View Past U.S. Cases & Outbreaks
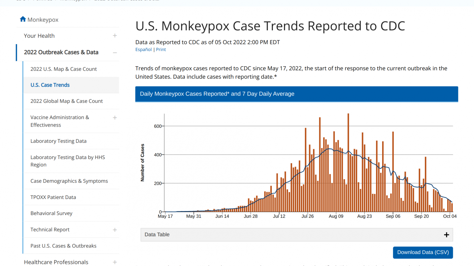This screenshot has width=474, height=266. [x=63, y=246]
